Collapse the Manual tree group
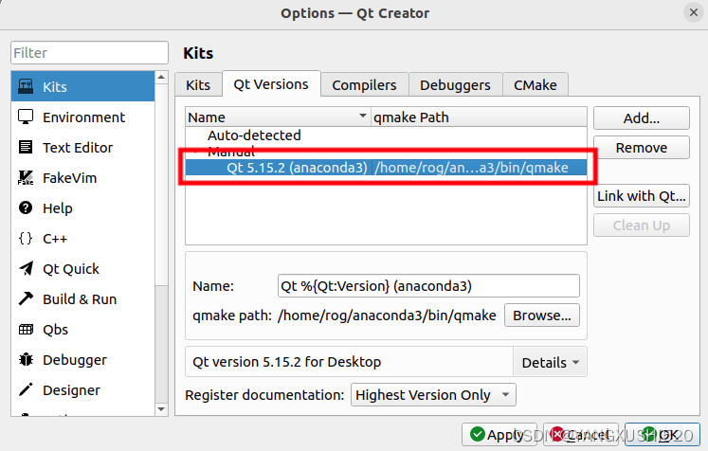Screen dimensions: 708x451 196,153
